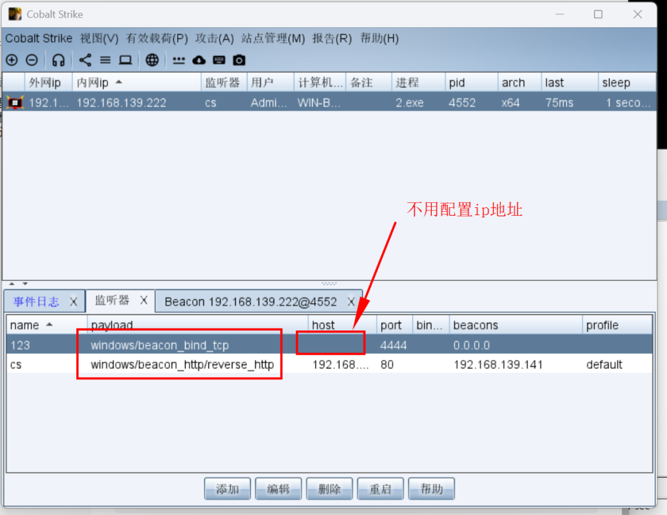The width and height of the screenshot is (667, 515).
Task: Sort sessions by 监听器 column header
Action: (x=224, y=82)
